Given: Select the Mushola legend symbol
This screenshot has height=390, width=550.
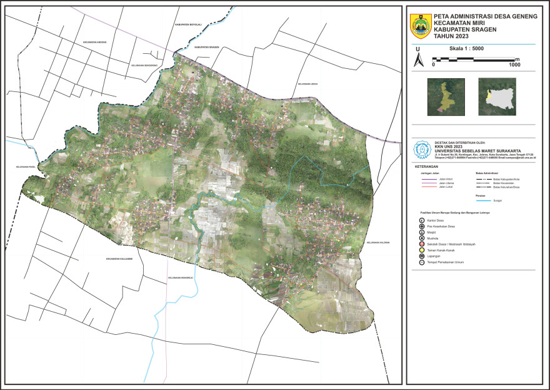Looking at the screenshot, I should click(422, 239).
